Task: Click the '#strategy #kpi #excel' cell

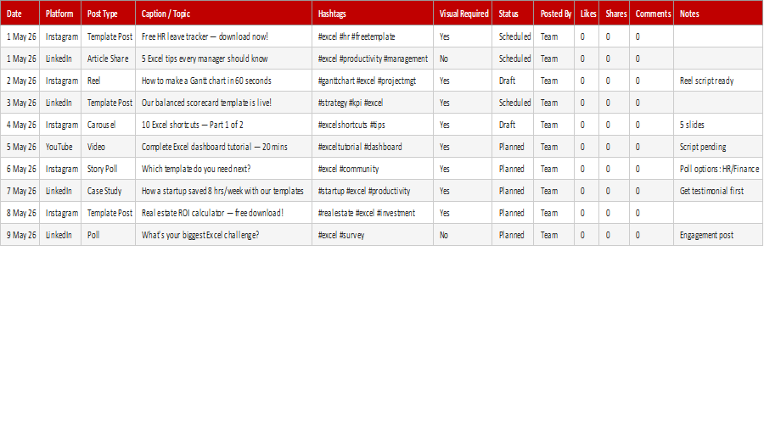Action: click(373, 103)
